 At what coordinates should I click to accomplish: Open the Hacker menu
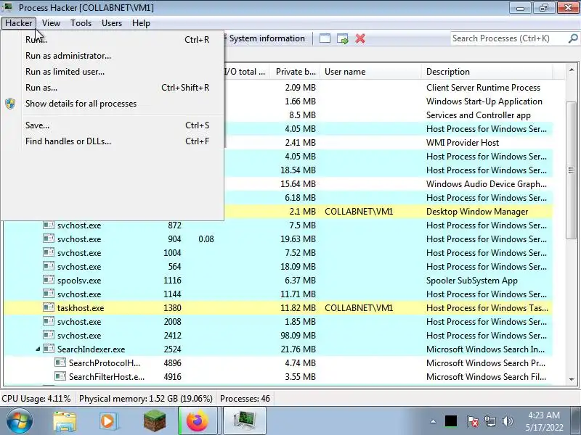pyautogui.click(x=19, y=23)
